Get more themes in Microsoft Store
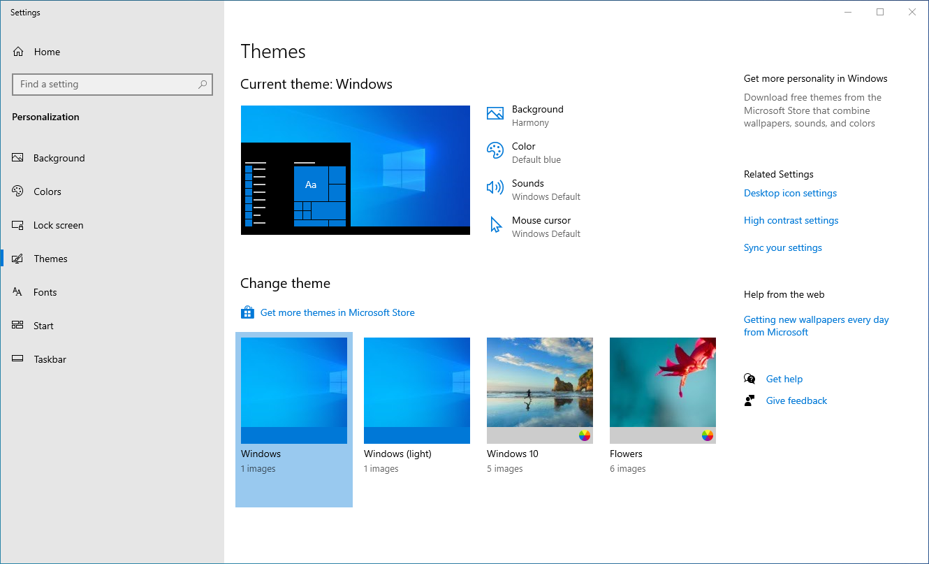This screenshot has width=929, height=564. pyautogui.click(x=337, y=312)
